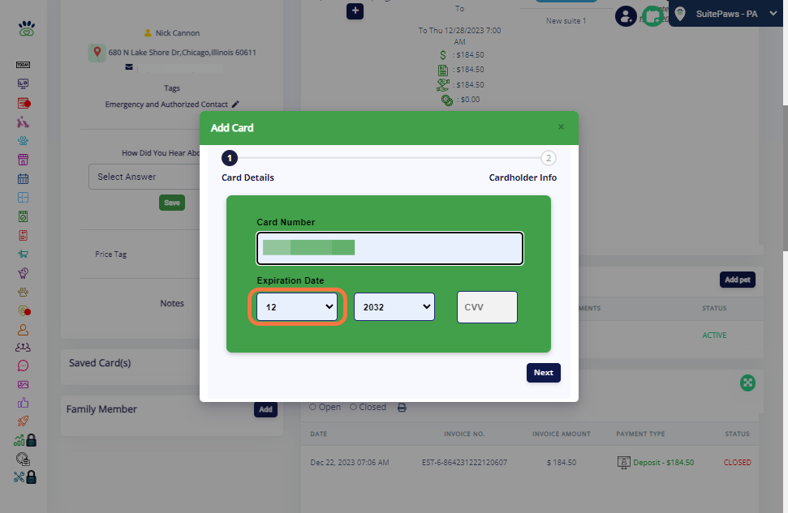Open the blue paw sidebar icon
This screenshot has height=513, width=788.
tap(23, 141)
